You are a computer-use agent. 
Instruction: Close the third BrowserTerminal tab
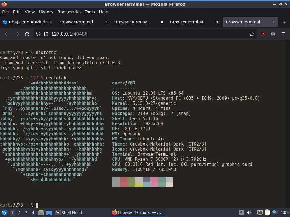[x=218, y=22]
